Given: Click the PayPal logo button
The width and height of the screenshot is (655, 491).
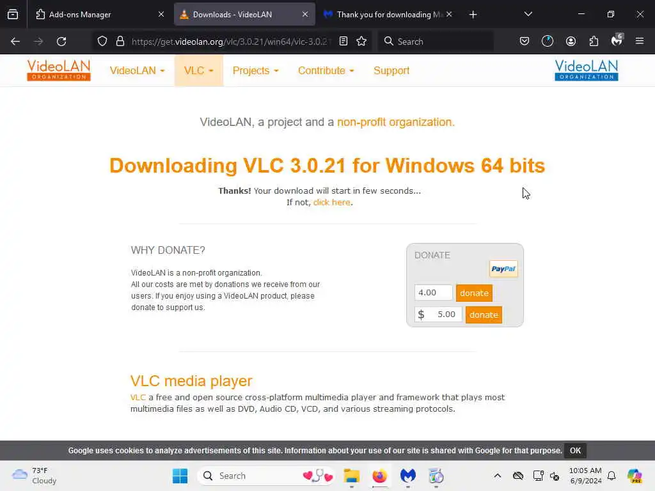Looking at the screenshot, I should pyautogui.click(x=503, y=269).
